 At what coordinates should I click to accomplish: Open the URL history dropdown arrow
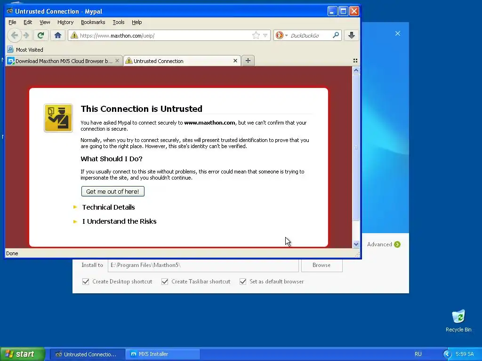(x=265, y=36)
